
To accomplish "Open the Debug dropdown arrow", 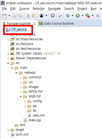I will pyautogui.click(x=73, y=16).
